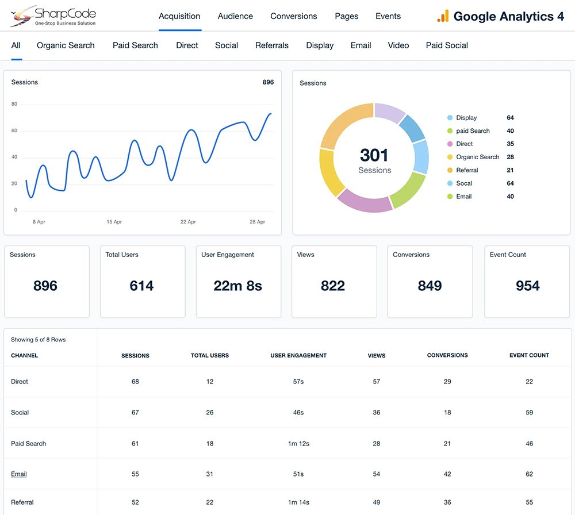
Task: Open the Audience tab
Action: pos(235,16)
